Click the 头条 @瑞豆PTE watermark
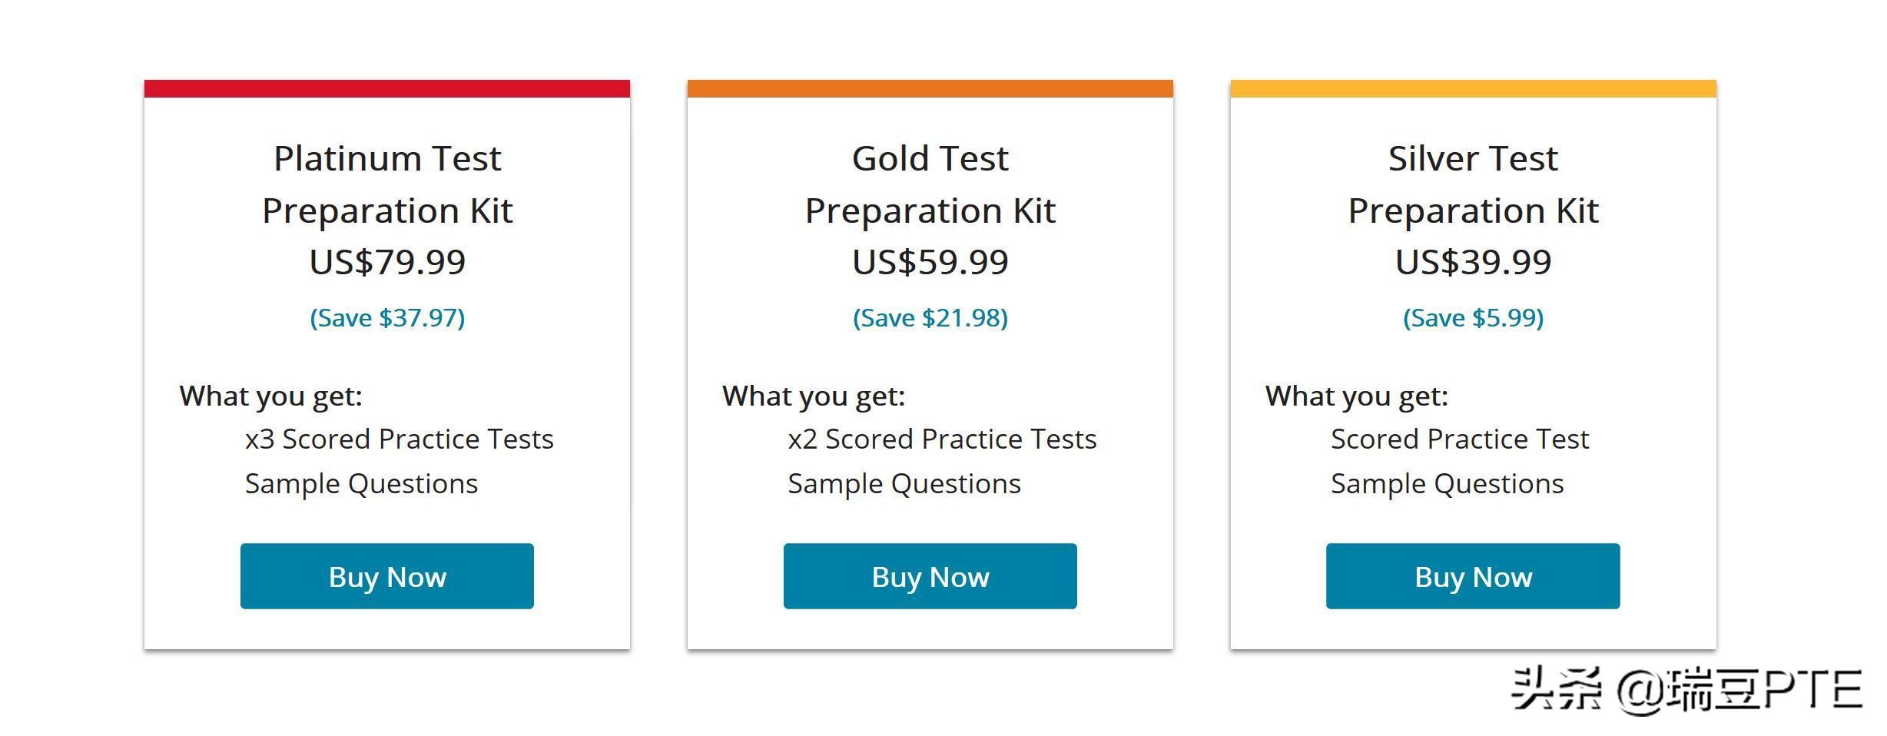 click(x=1686, y=689)
